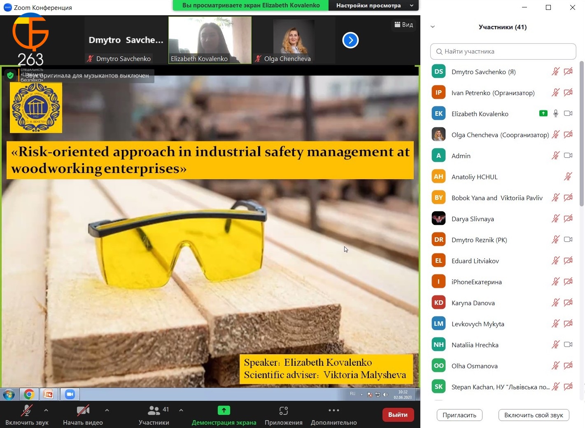Select Elizabeth Kovalenko's video thumbnail

(210, 40)
